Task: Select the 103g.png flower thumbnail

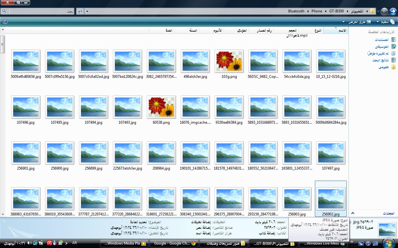Action: pyautogui.click(x=229, y=61)
